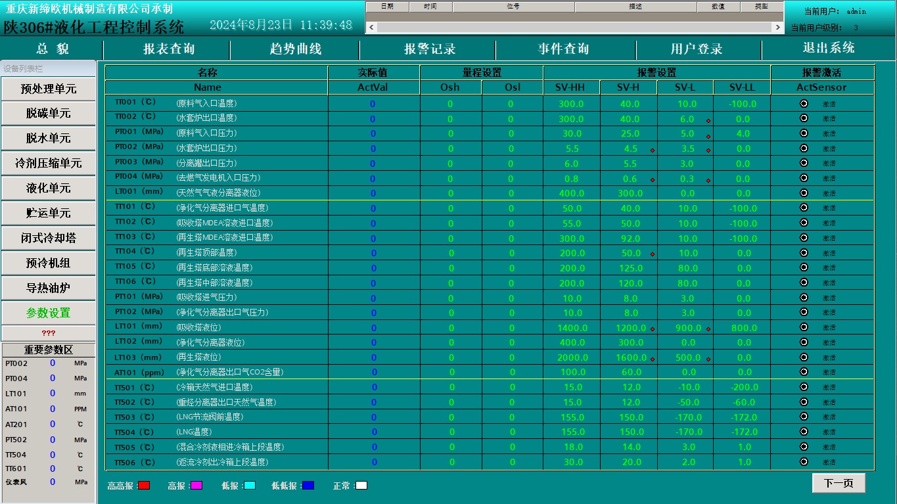The height and width of the screenshot is (504, 897).
Task: Click the red marker beside TT002 SV-L
Action: tap(708, 121)
